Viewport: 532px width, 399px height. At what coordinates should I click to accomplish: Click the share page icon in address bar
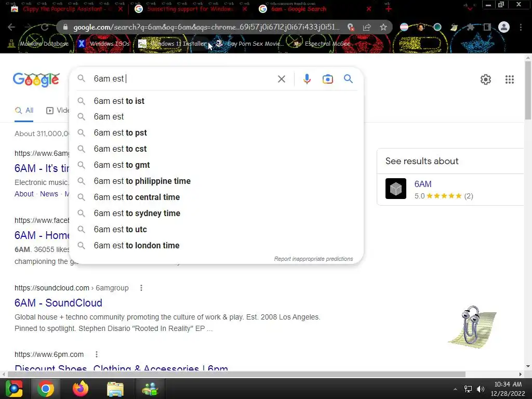point(367,27)
